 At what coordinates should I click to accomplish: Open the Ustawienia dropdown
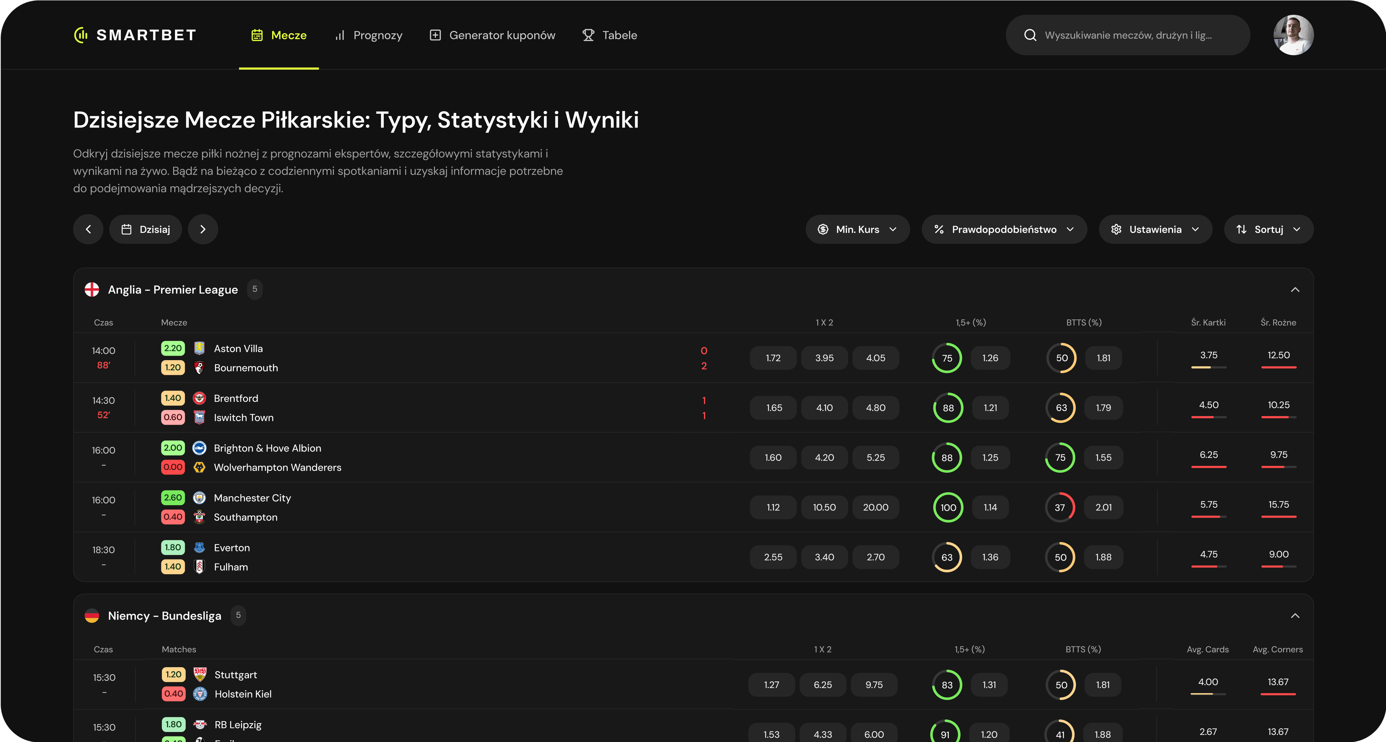click(1155, 229)
